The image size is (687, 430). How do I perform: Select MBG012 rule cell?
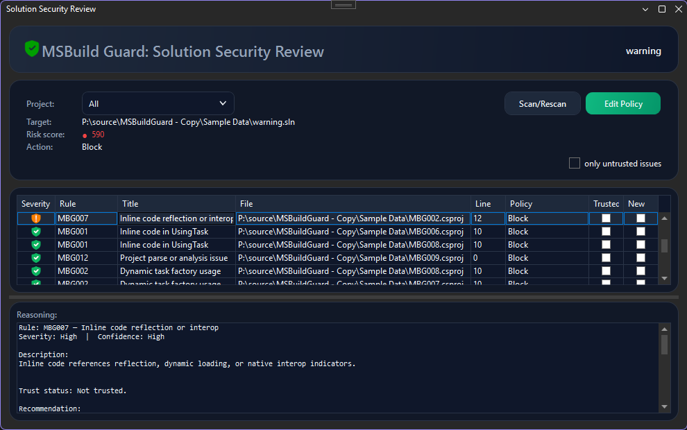[86, 257]
